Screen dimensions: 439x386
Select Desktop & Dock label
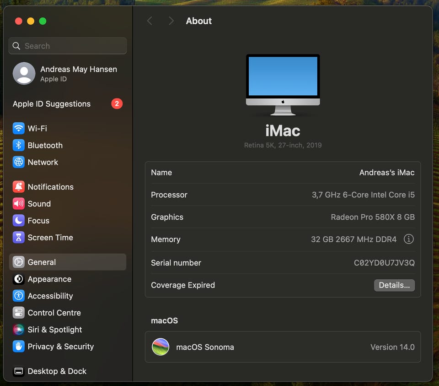tap(57, 371)
